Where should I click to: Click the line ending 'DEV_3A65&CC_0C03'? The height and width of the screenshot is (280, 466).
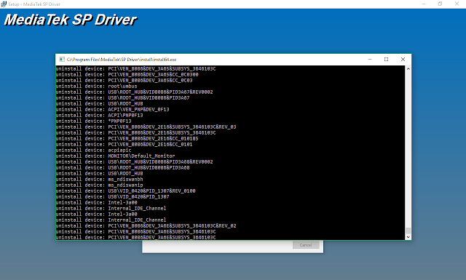[125, 80]
